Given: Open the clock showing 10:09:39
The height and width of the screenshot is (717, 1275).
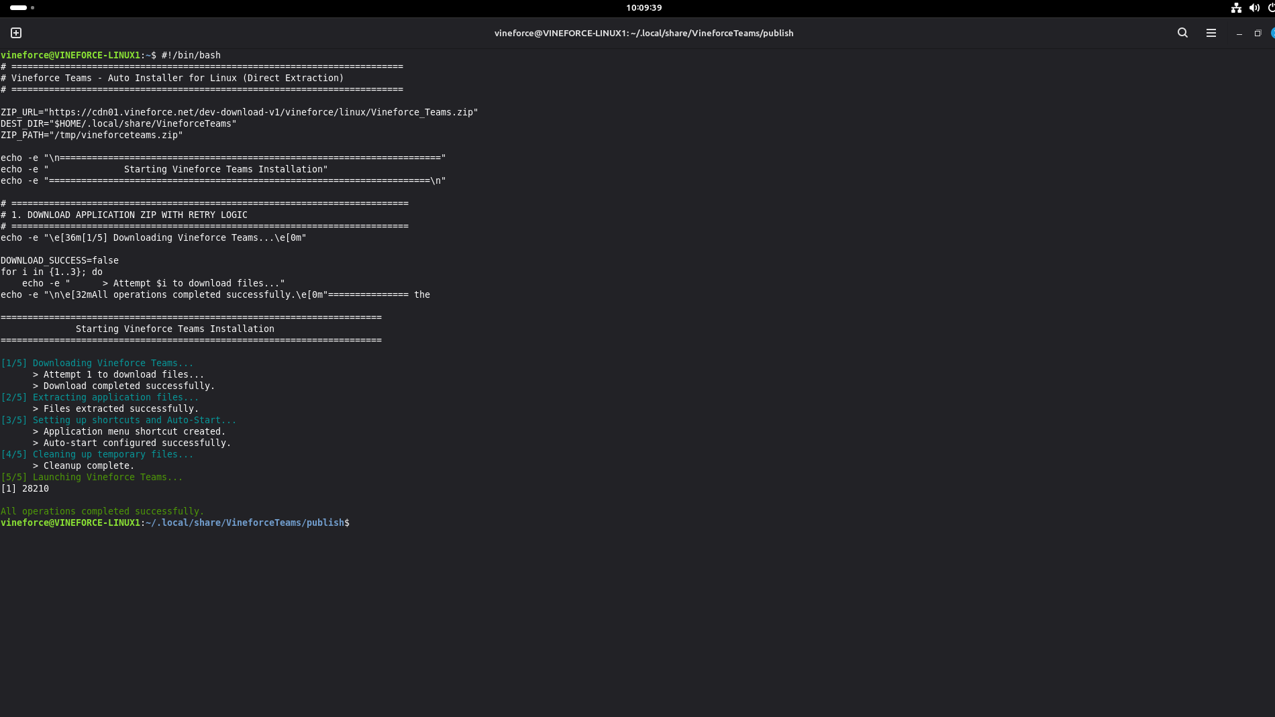Looking at the screenshot, I should click(x=644, y=8).
